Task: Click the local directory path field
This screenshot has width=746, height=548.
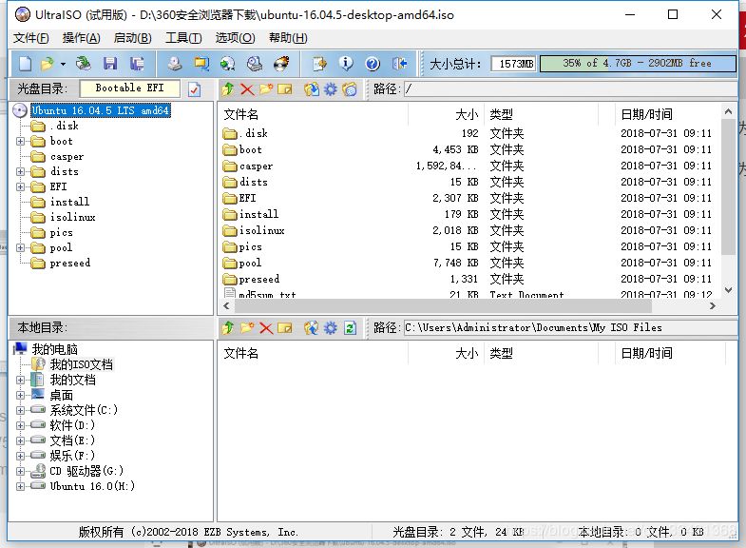Action: point(571,327)
